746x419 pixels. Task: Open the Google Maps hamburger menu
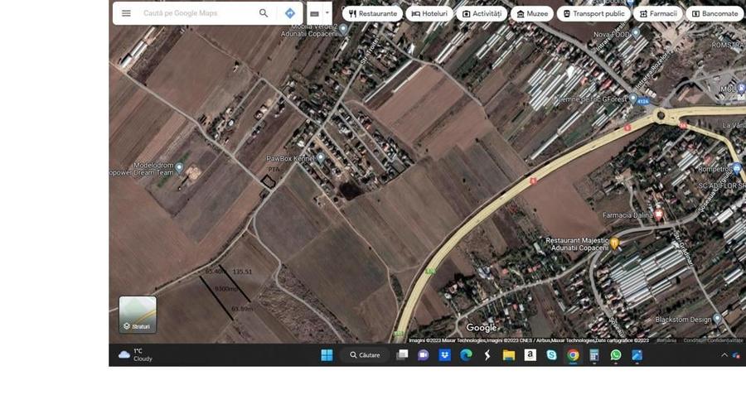coord(126,13)
